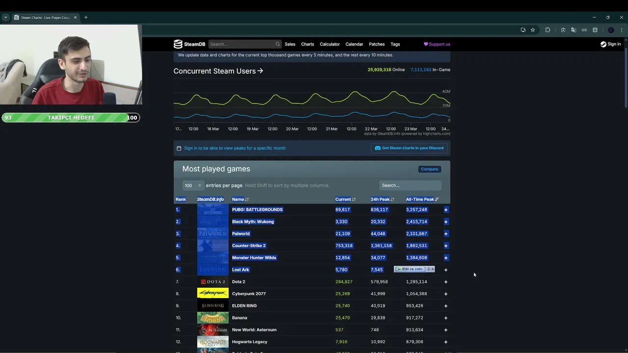This screenshot has height=353, width=628.
Task: Click the plus icon on Dota 2 row
Action: (446, 282)
